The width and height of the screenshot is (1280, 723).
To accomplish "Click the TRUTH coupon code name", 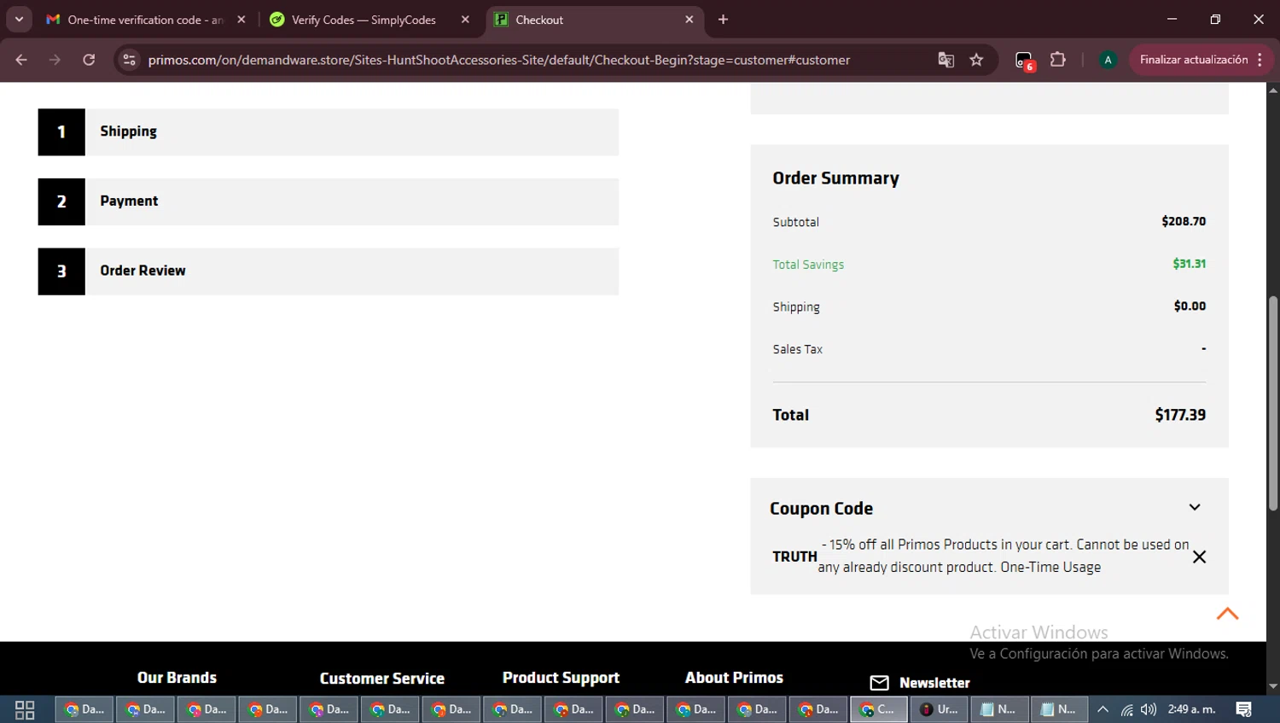I will (x=794, y=557).
